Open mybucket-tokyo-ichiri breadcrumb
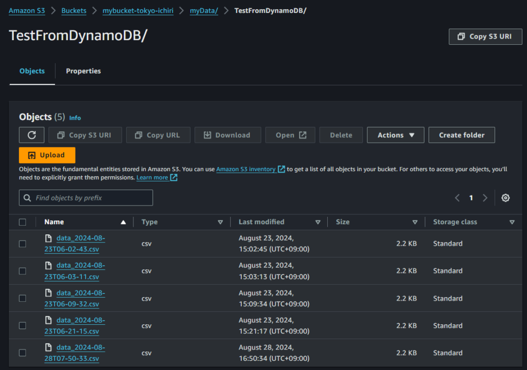Image resolution: width=527 pixels, height=370 pixels. pos(138,10)
